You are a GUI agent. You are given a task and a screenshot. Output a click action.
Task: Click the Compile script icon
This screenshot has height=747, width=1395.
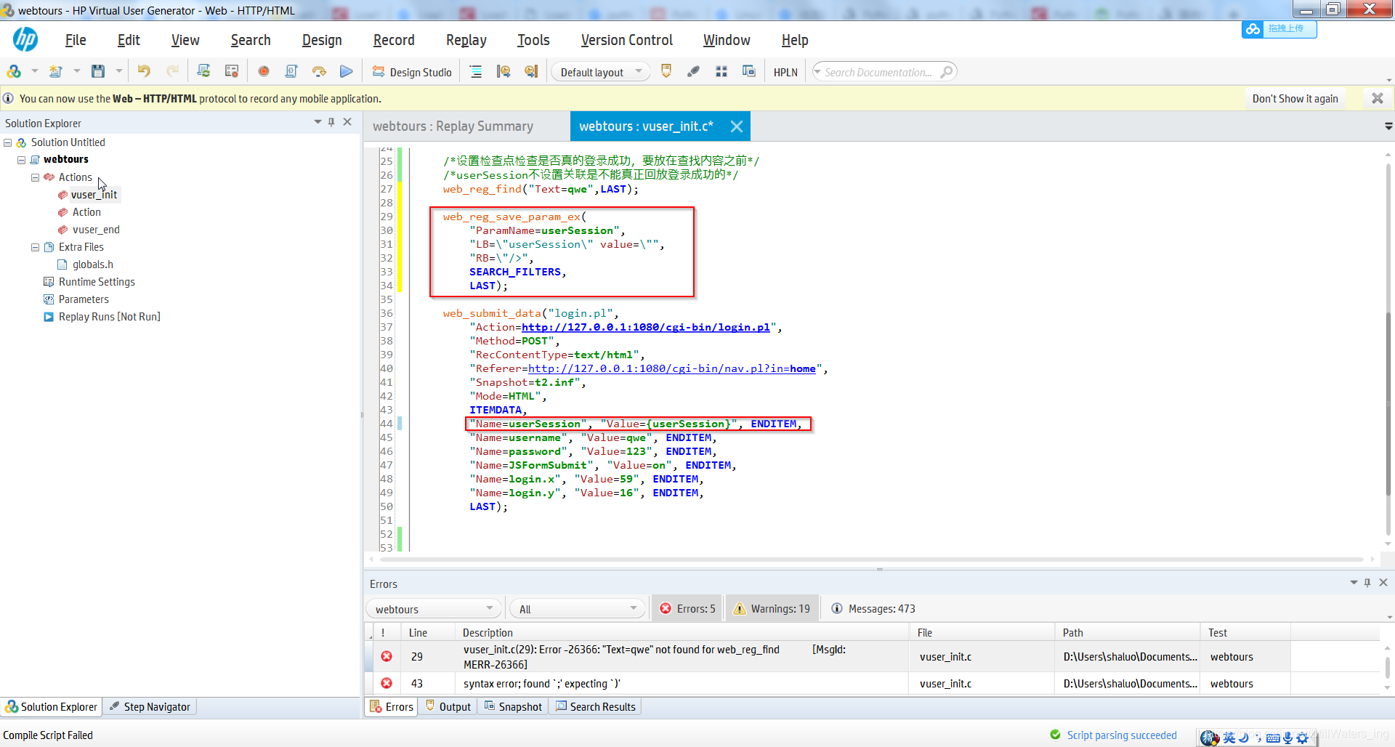coord(291,71)
